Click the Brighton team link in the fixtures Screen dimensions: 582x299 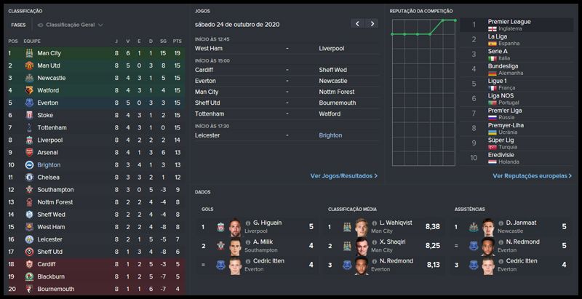[332, 135]
